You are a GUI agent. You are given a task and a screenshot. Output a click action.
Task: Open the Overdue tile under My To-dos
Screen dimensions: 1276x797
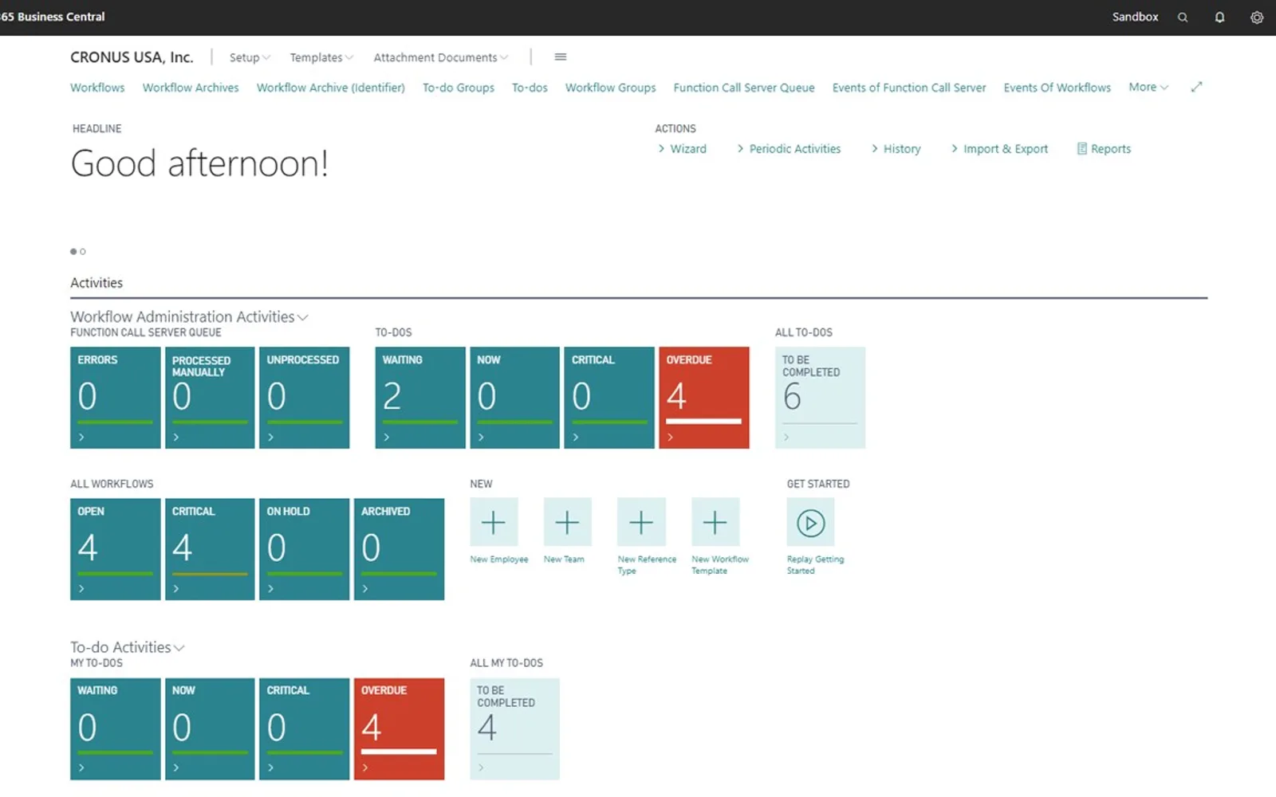click(x=399, y=728)
